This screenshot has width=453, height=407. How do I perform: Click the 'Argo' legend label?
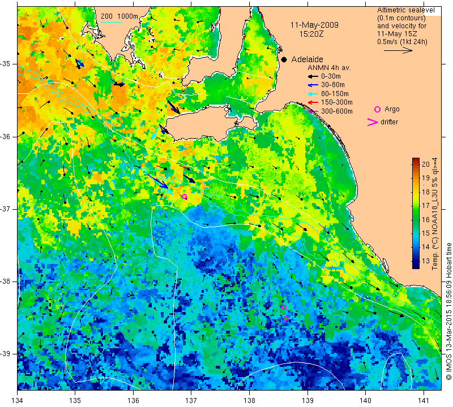tap(392, 109)
